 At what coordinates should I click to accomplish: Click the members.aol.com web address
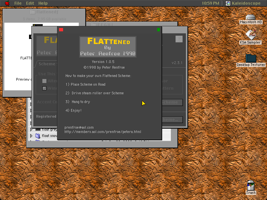(103, 132)
